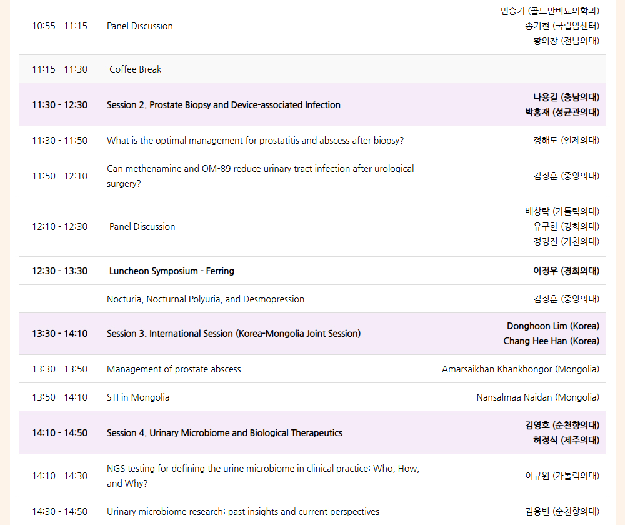Screen dimensions: 625x525
Task: Click the 'Urinary microbiome research' talk title
Action: coord(242,512)
